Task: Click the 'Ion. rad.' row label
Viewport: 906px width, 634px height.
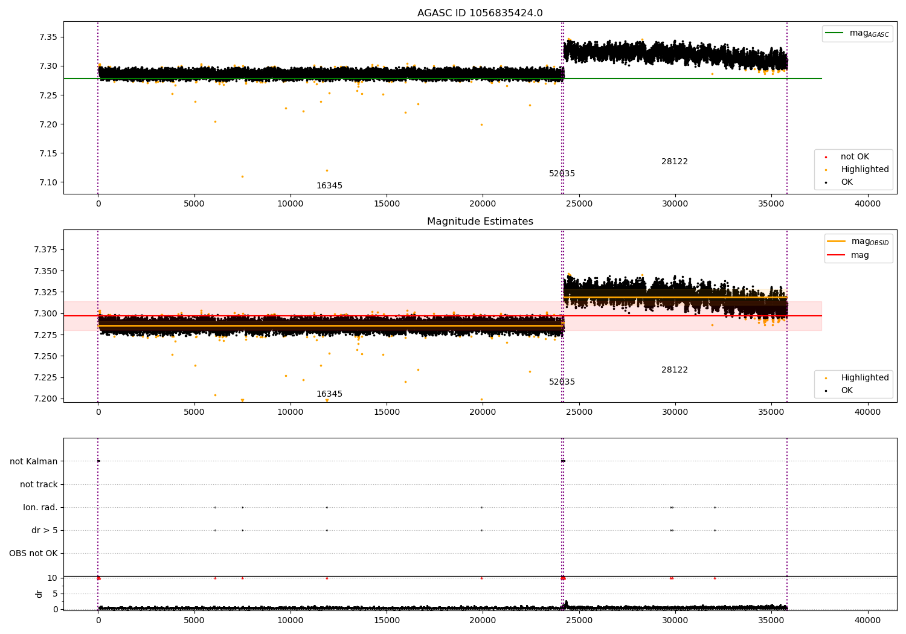Action: pyautogui.click(x=40, y=507)
